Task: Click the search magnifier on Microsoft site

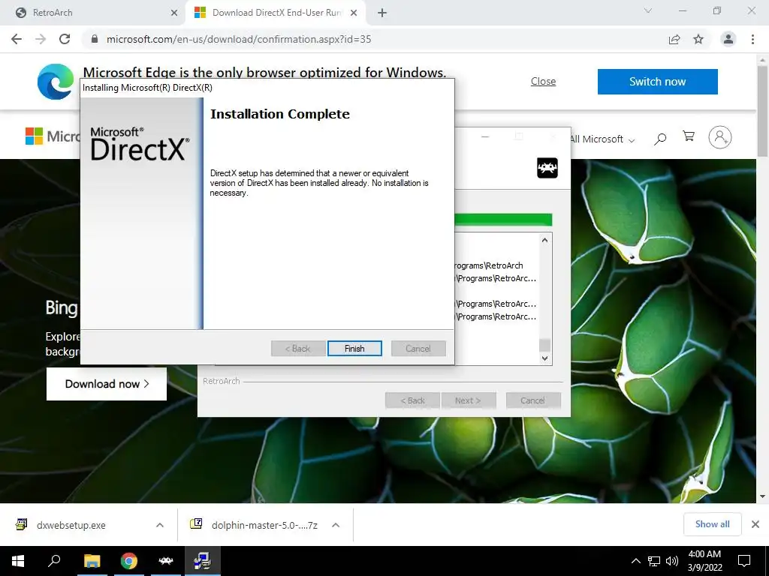Action: [x=660, y=139]
